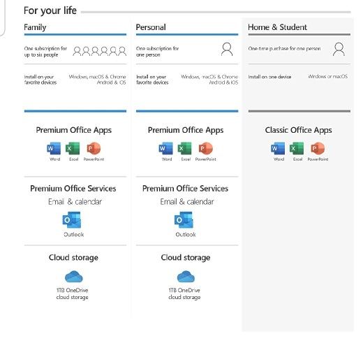The height and width of the screenshot is (341, 363).
Task: Click the OneDrive cloud icon in Family column
Action: point(74,277)
